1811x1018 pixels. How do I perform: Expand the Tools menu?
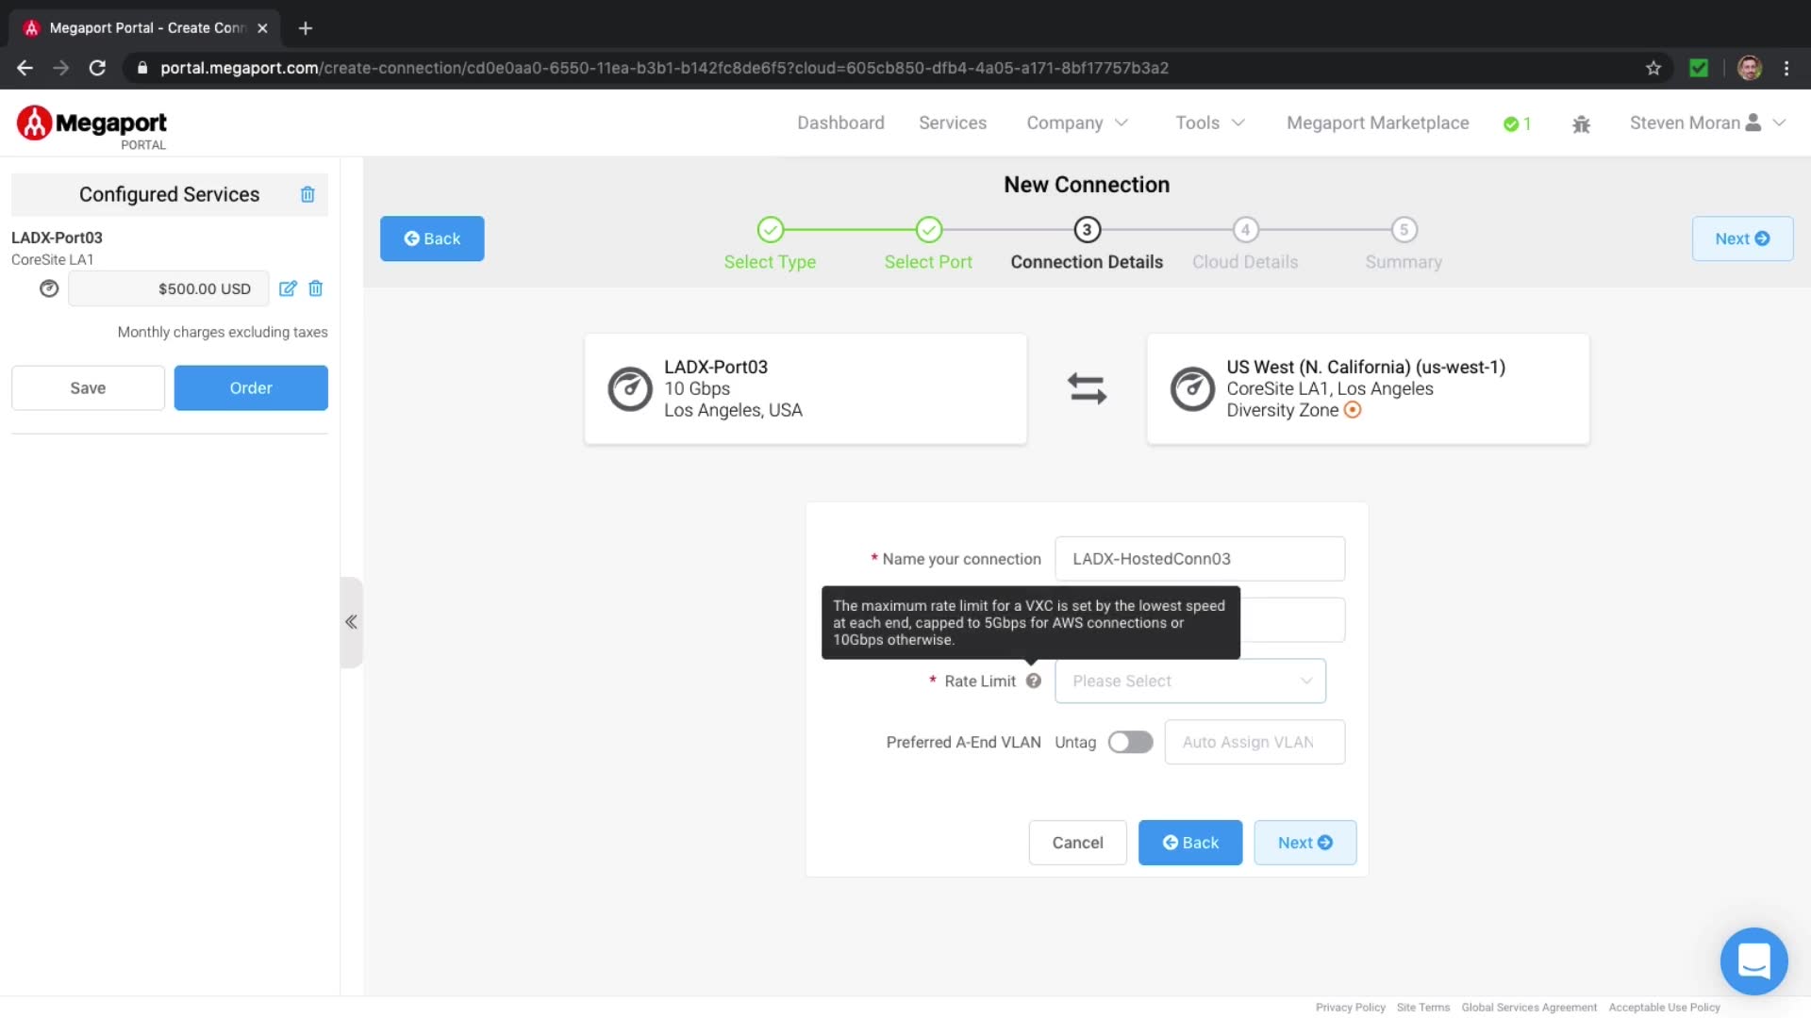(1210, 123)
